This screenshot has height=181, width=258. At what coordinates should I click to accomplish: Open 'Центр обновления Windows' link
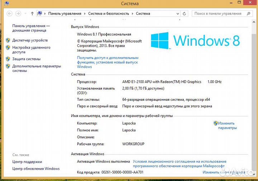click(36, 169)
